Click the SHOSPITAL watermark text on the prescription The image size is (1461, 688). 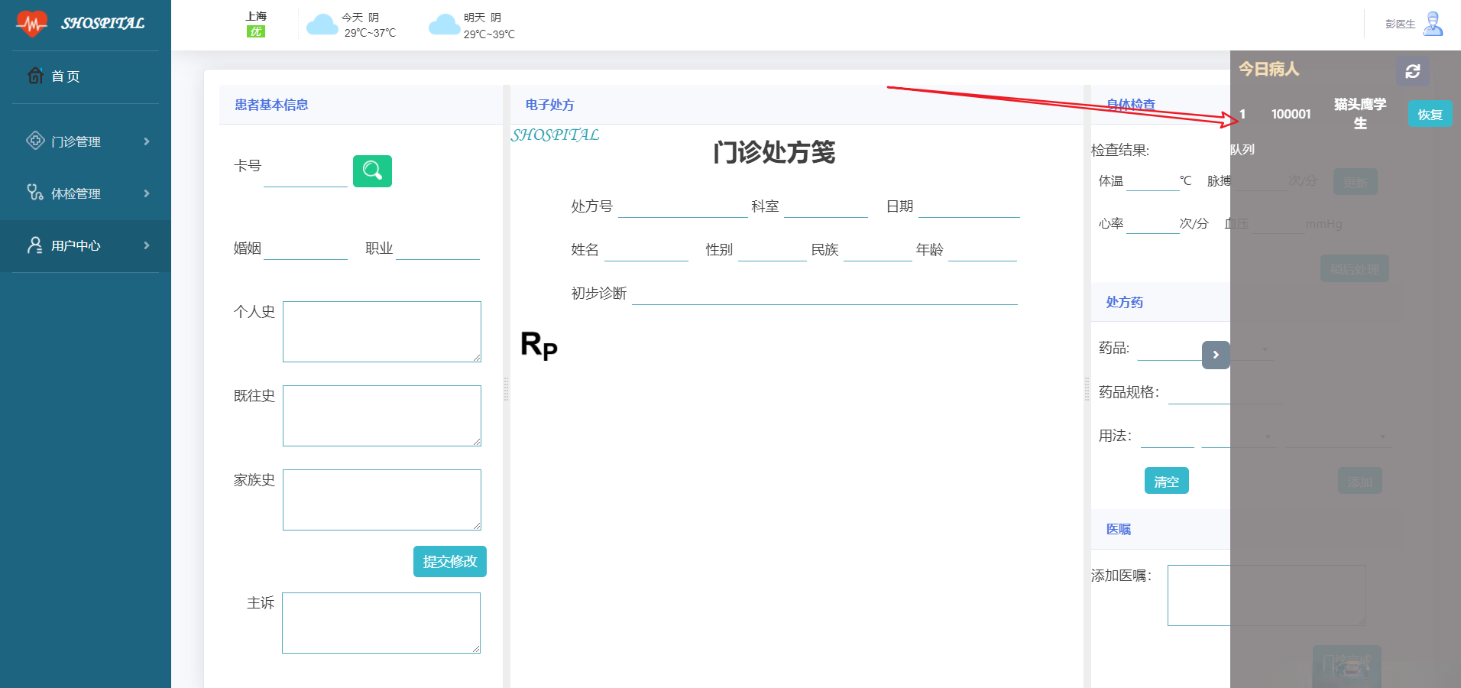coord(555,135)
